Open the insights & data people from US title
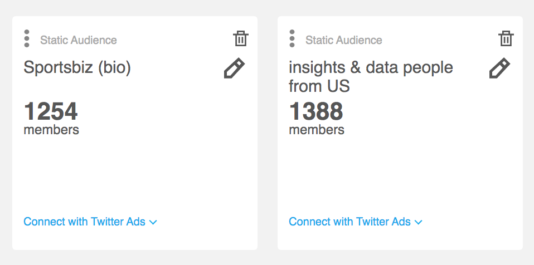This screenshot has width=534, height=265. tap(371, 77)
